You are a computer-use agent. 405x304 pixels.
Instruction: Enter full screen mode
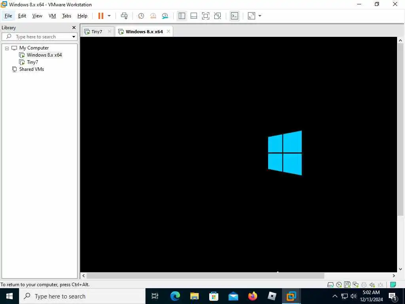coord(206,16)
